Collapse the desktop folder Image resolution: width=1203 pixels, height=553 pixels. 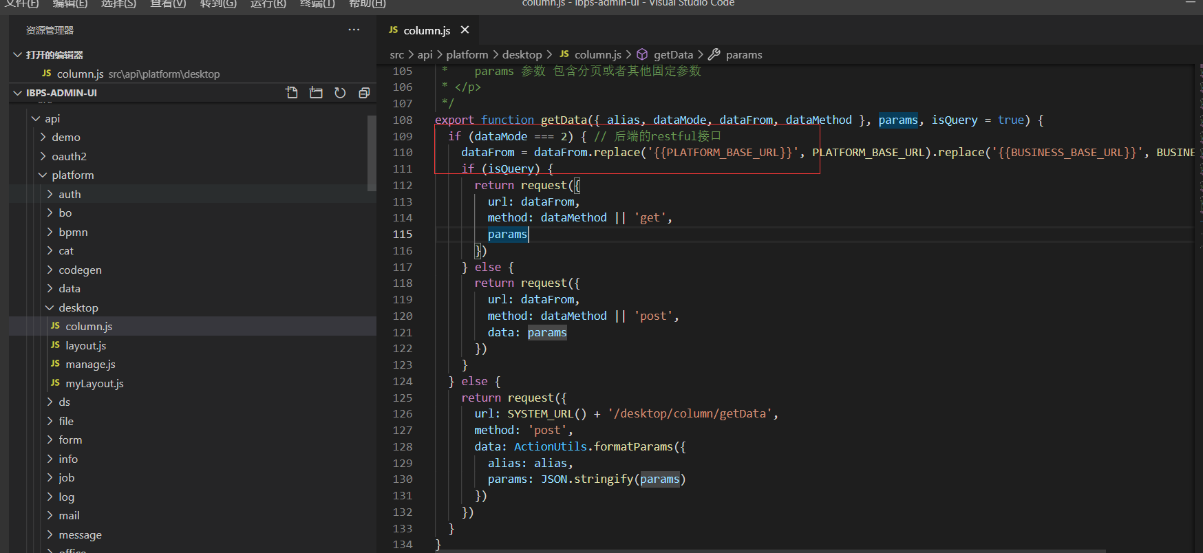(x=78, y=307)
